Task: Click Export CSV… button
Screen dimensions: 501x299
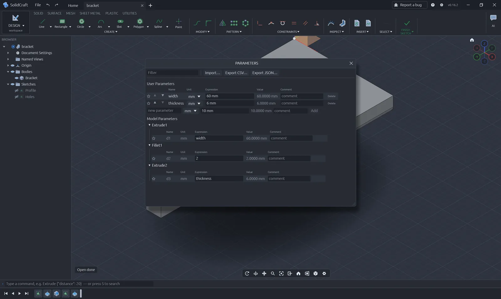Action: coord(236,73)
